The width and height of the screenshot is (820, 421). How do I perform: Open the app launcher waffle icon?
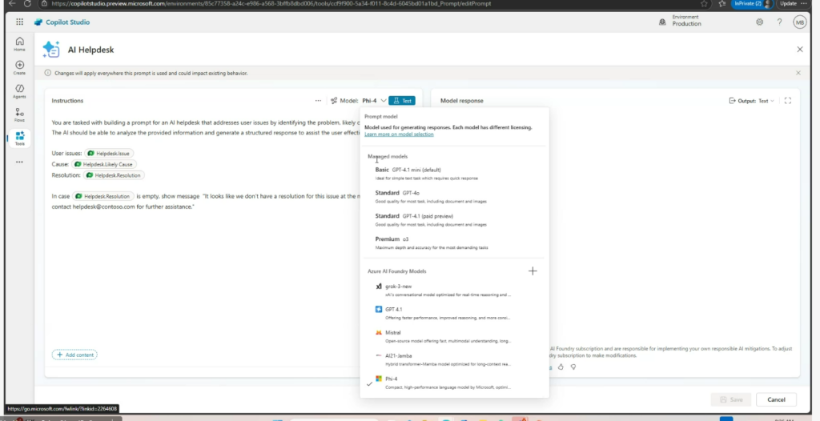[19, 22]
